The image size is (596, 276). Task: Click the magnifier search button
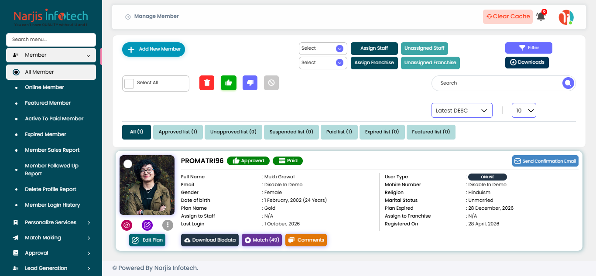point(568,83)
